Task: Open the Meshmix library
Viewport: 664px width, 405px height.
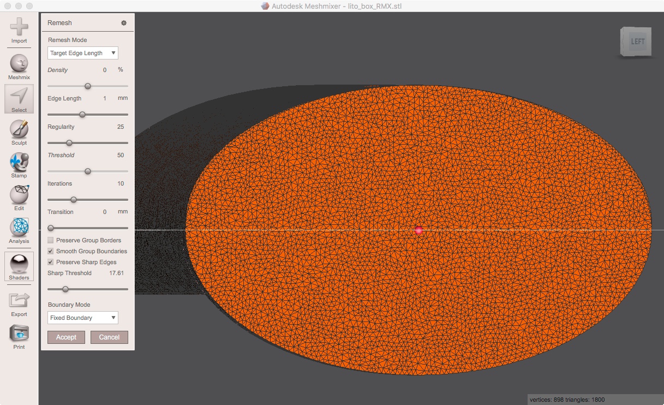Action: coord(19,64)
